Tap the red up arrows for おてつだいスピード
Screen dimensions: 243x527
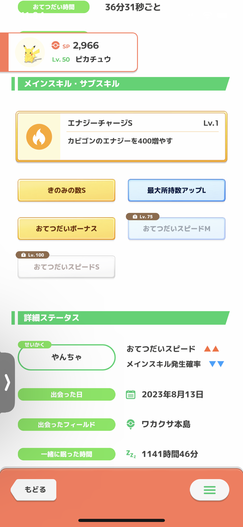click(211, 349)
